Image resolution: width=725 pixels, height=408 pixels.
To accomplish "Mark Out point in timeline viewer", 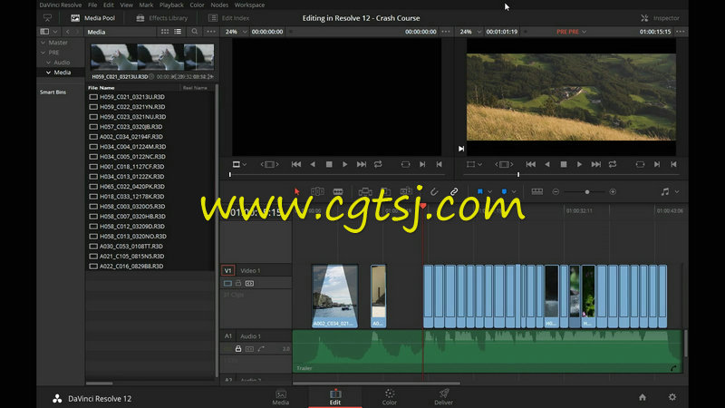I will [673, 164].
